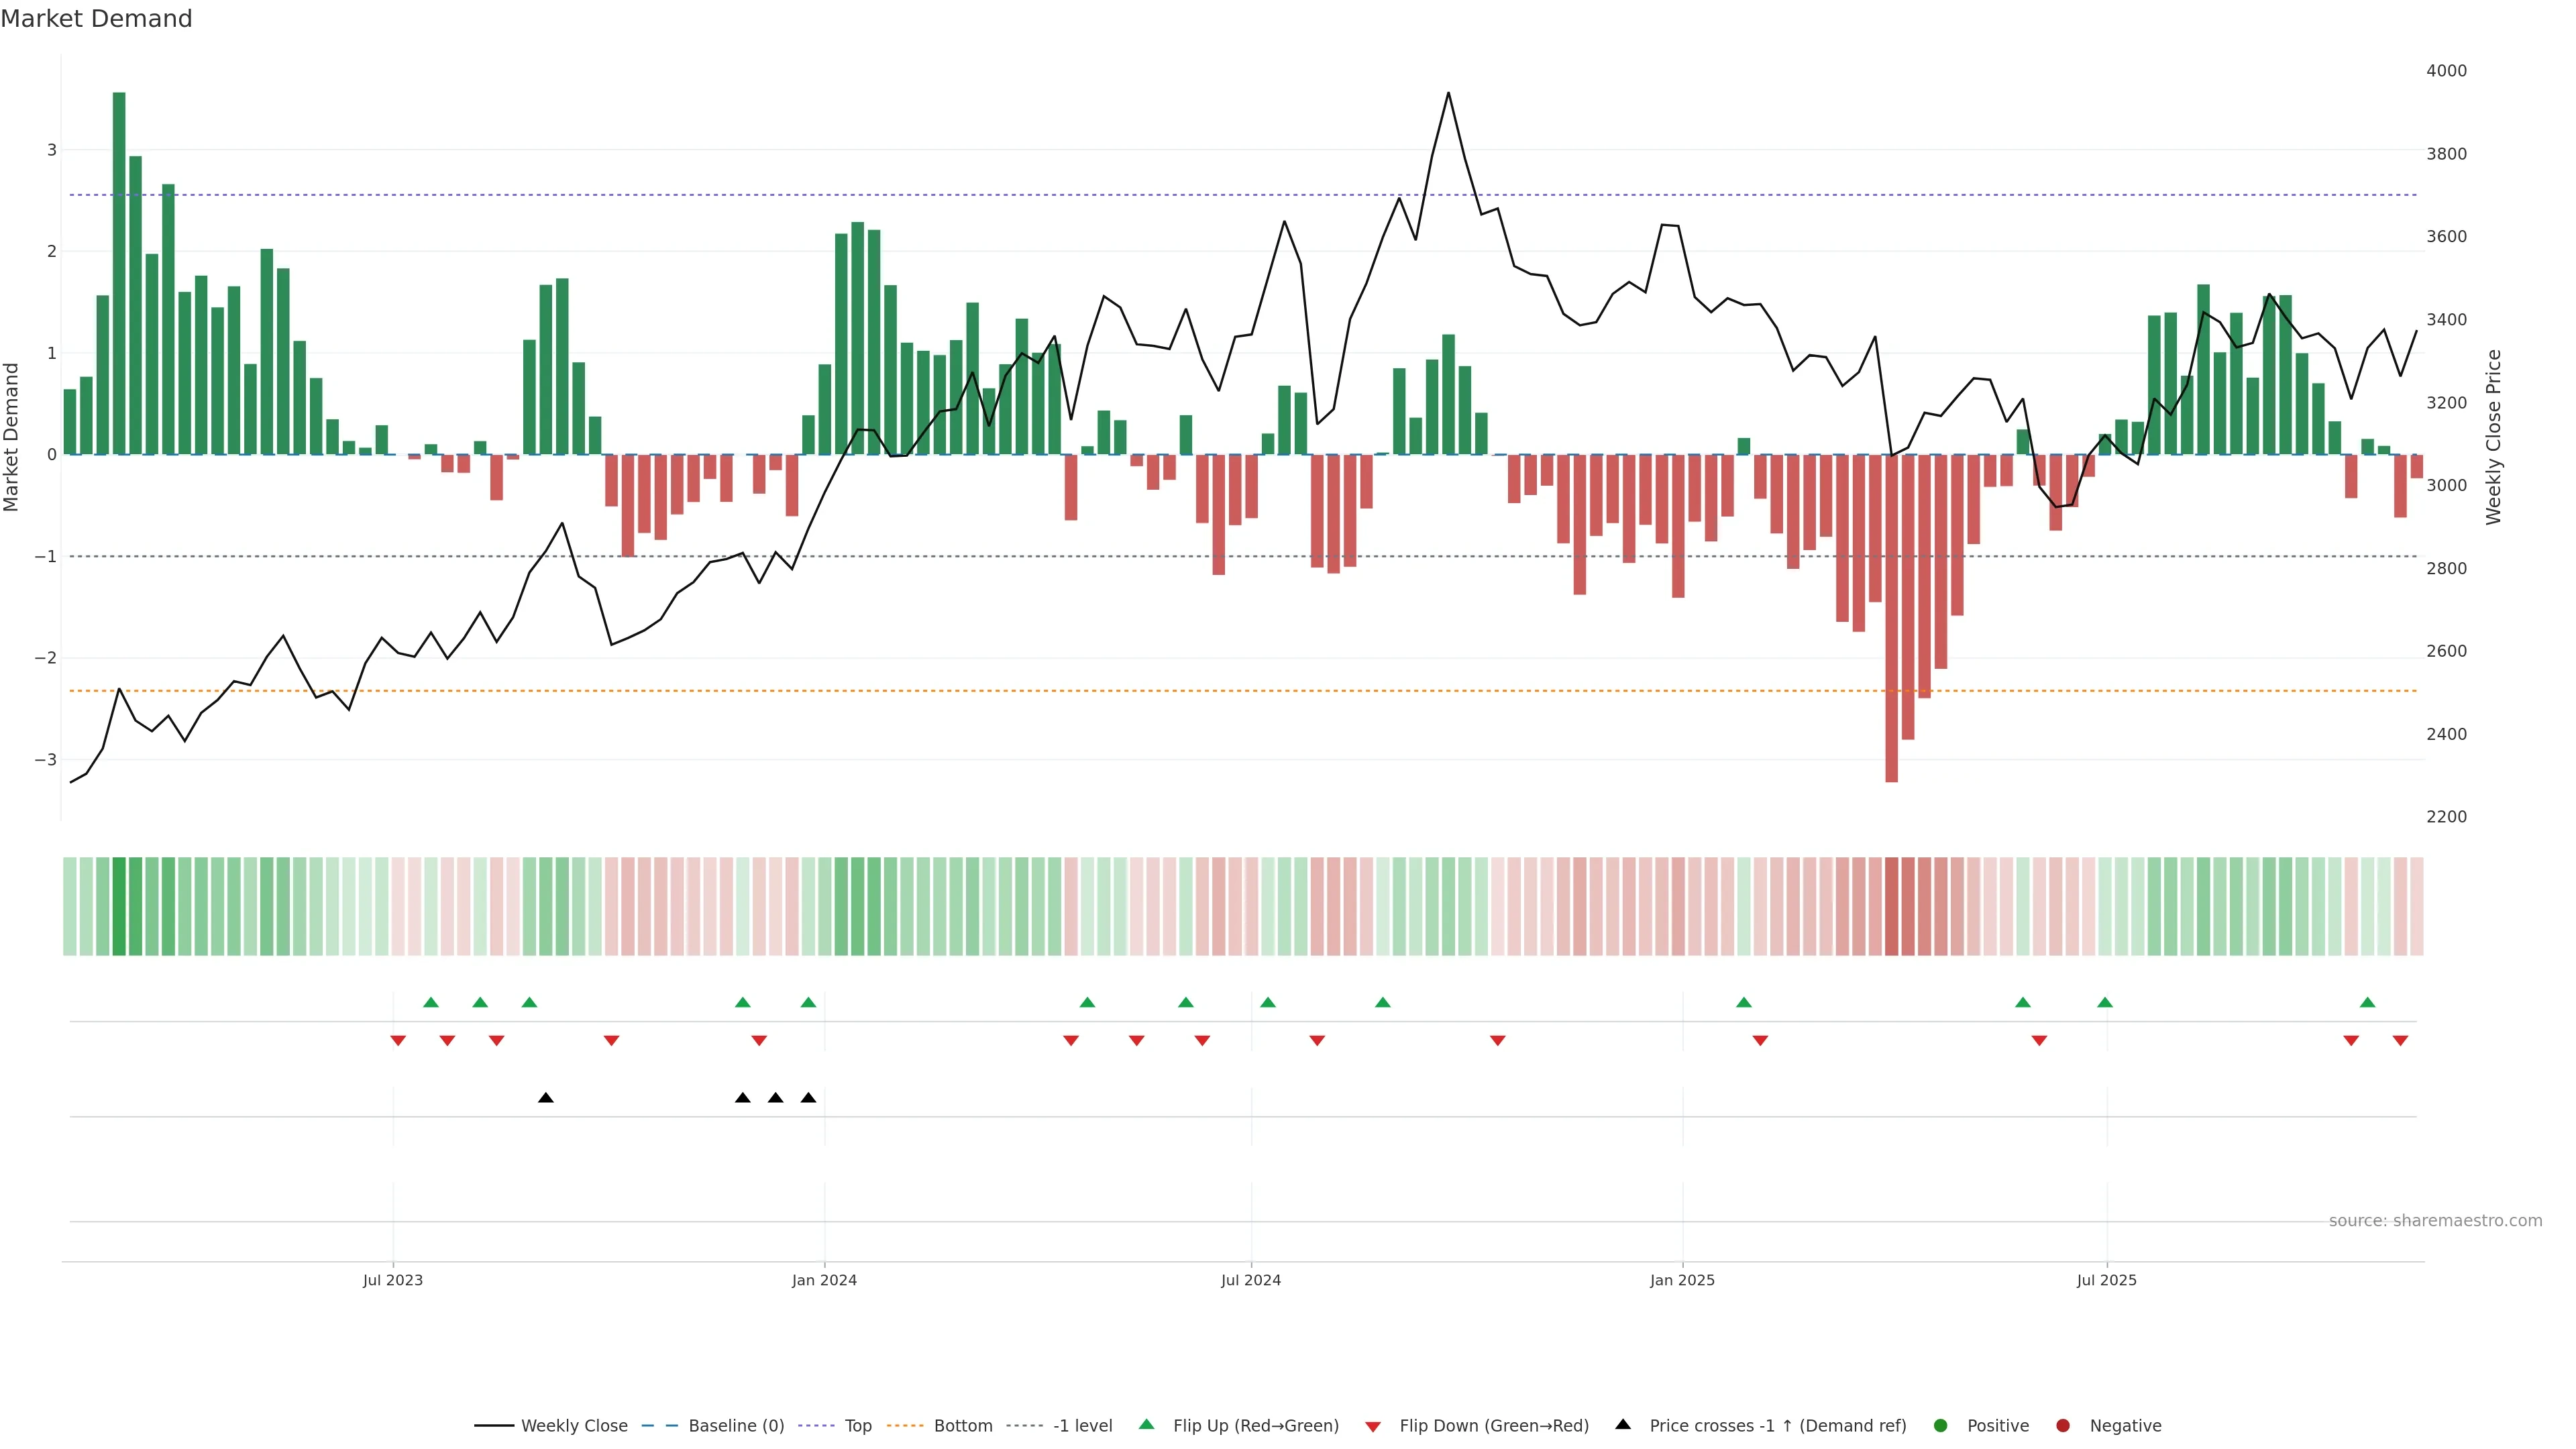Click the orange Bottom dotted legend icon

tap(905, 1426)
